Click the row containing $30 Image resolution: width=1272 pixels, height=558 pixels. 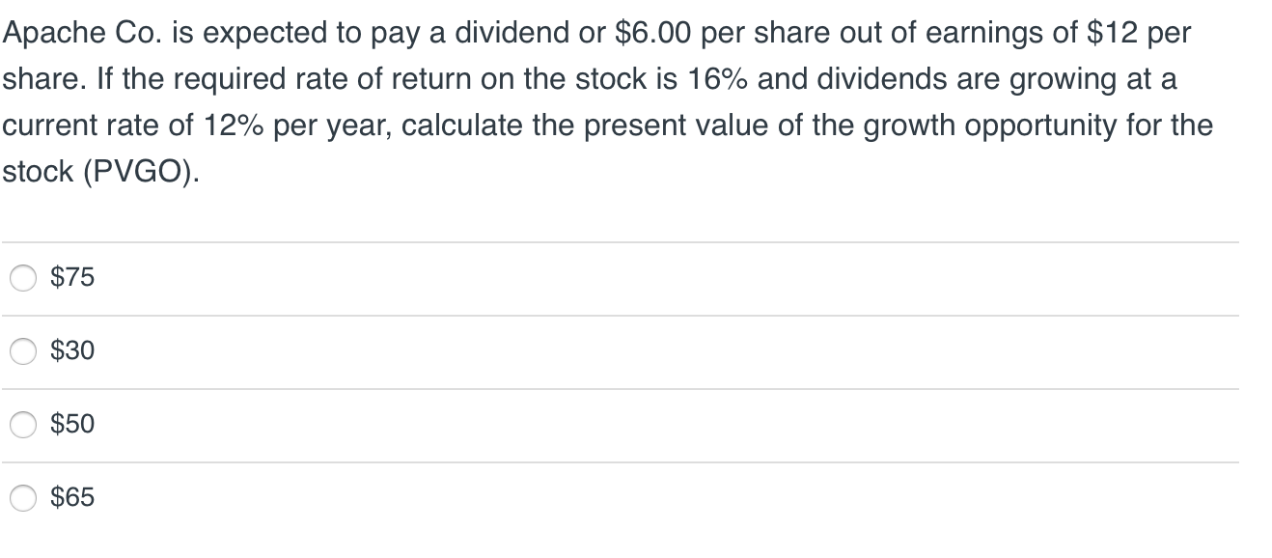pyautogui.click(x=386, y=351)
